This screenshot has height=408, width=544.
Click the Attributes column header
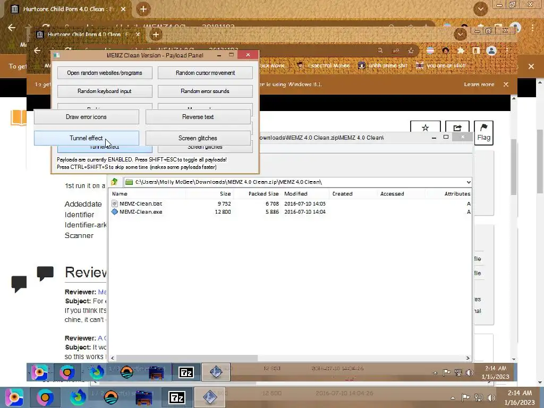pos(457,193)
